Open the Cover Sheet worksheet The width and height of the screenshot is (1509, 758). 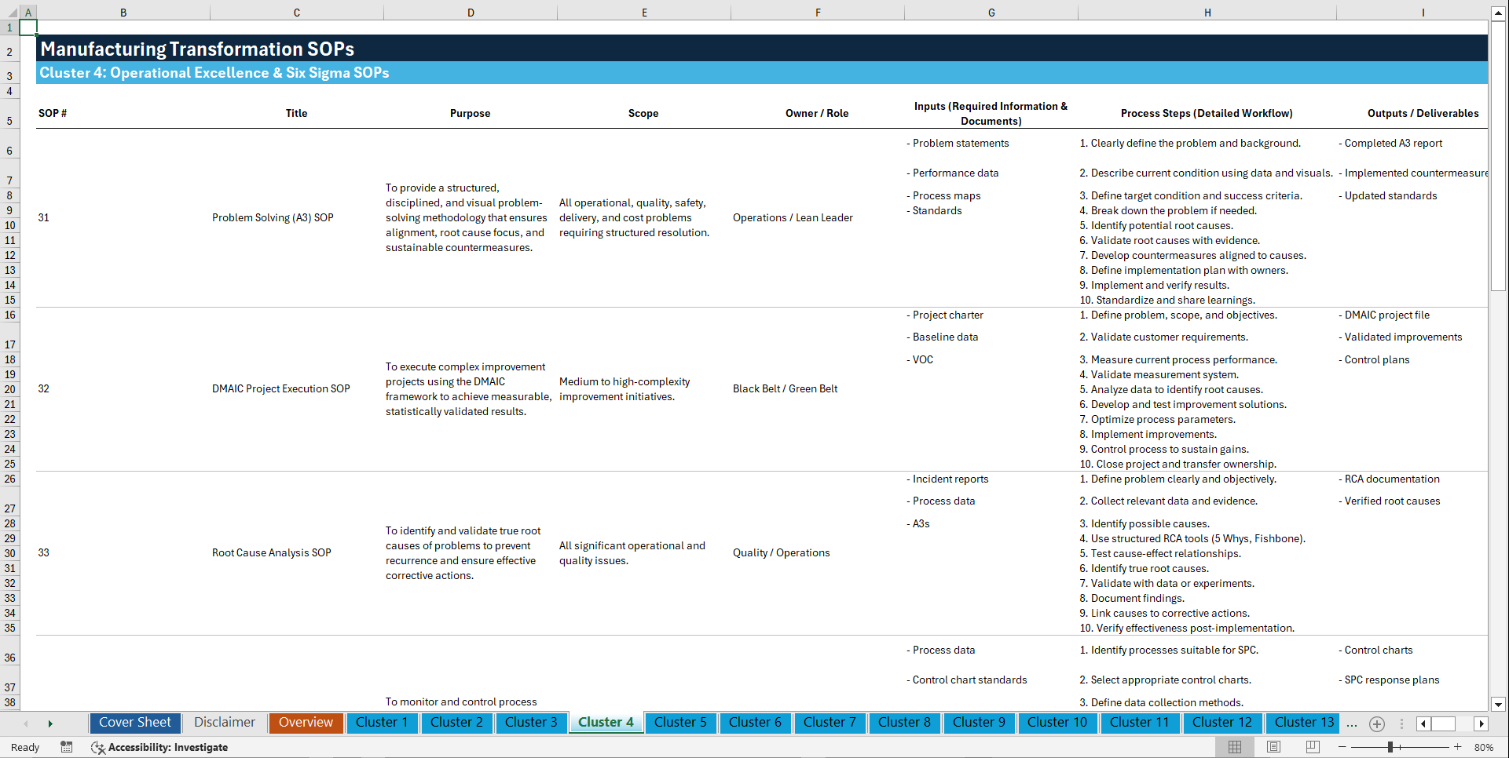coord(134,722)
